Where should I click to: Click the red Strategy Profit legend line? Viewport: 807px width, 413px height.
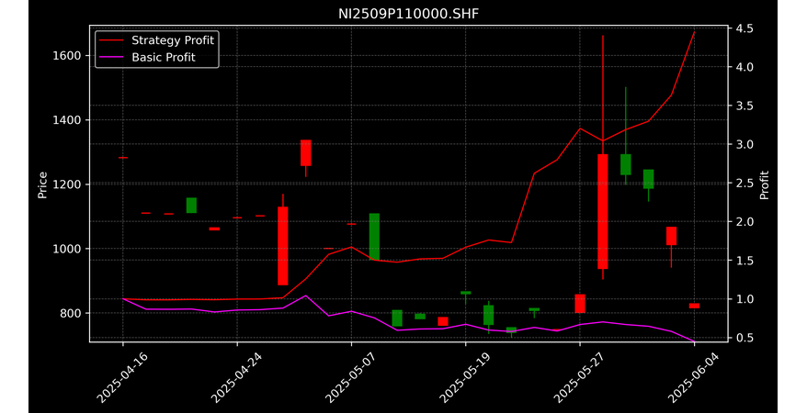coord(112,40)
